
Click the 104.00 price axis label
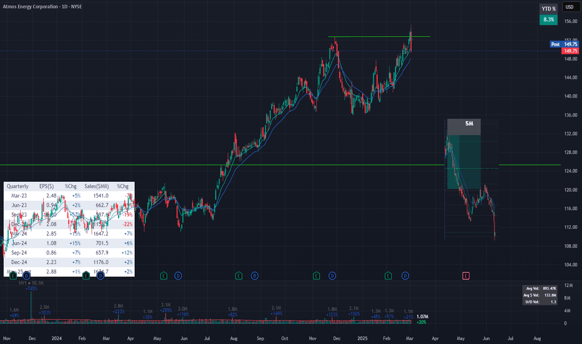click(x=571, y=265)
